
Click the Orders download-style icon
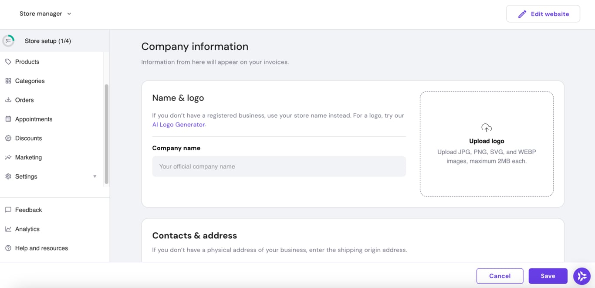(8, 100)
